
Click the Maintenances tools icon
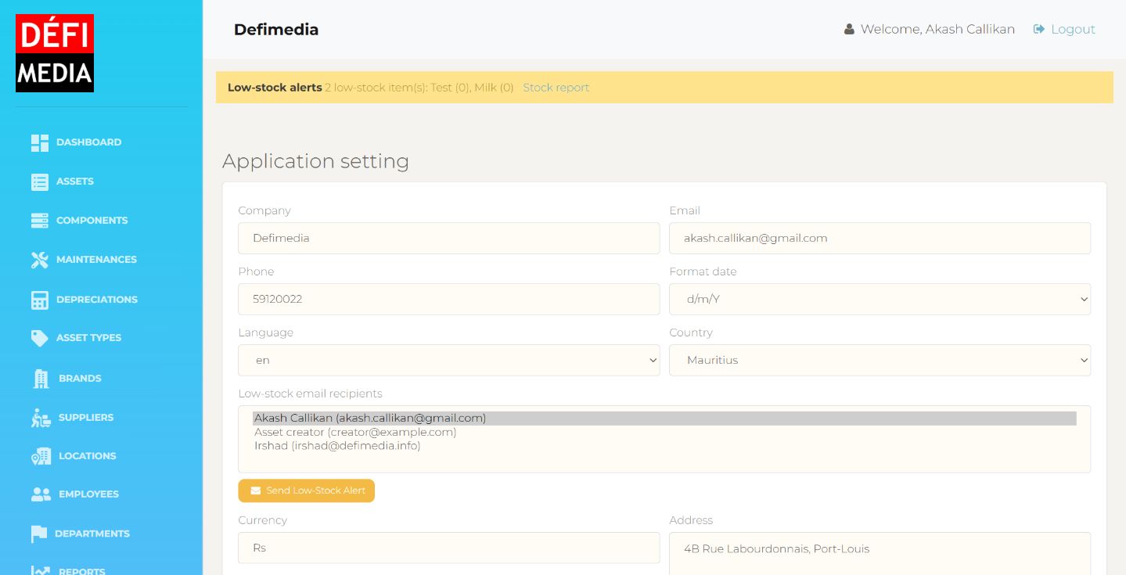coord(40,260)
